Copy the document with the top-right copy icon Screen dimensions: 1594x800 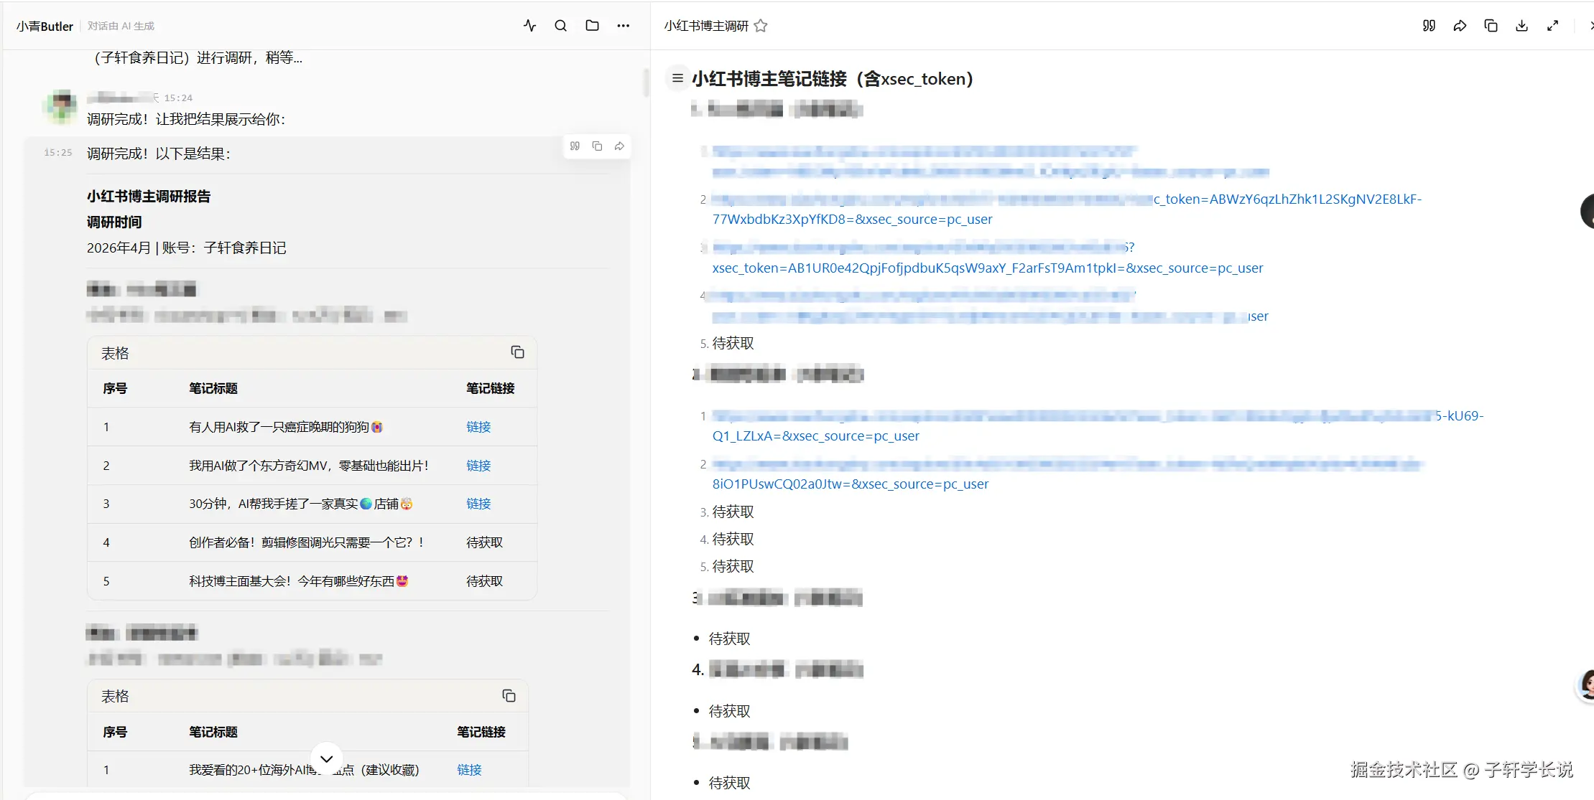pyautogui.click(x=1491, y=26)
